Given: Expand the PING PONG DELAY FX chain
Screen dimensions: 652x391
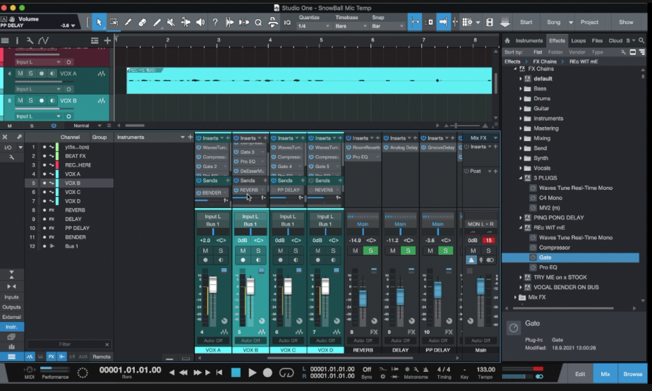Looking at the screenshot, I should (520, 217).
